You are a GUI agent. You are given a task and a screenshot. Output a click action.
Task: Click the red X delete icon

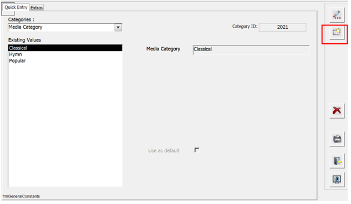337,110
